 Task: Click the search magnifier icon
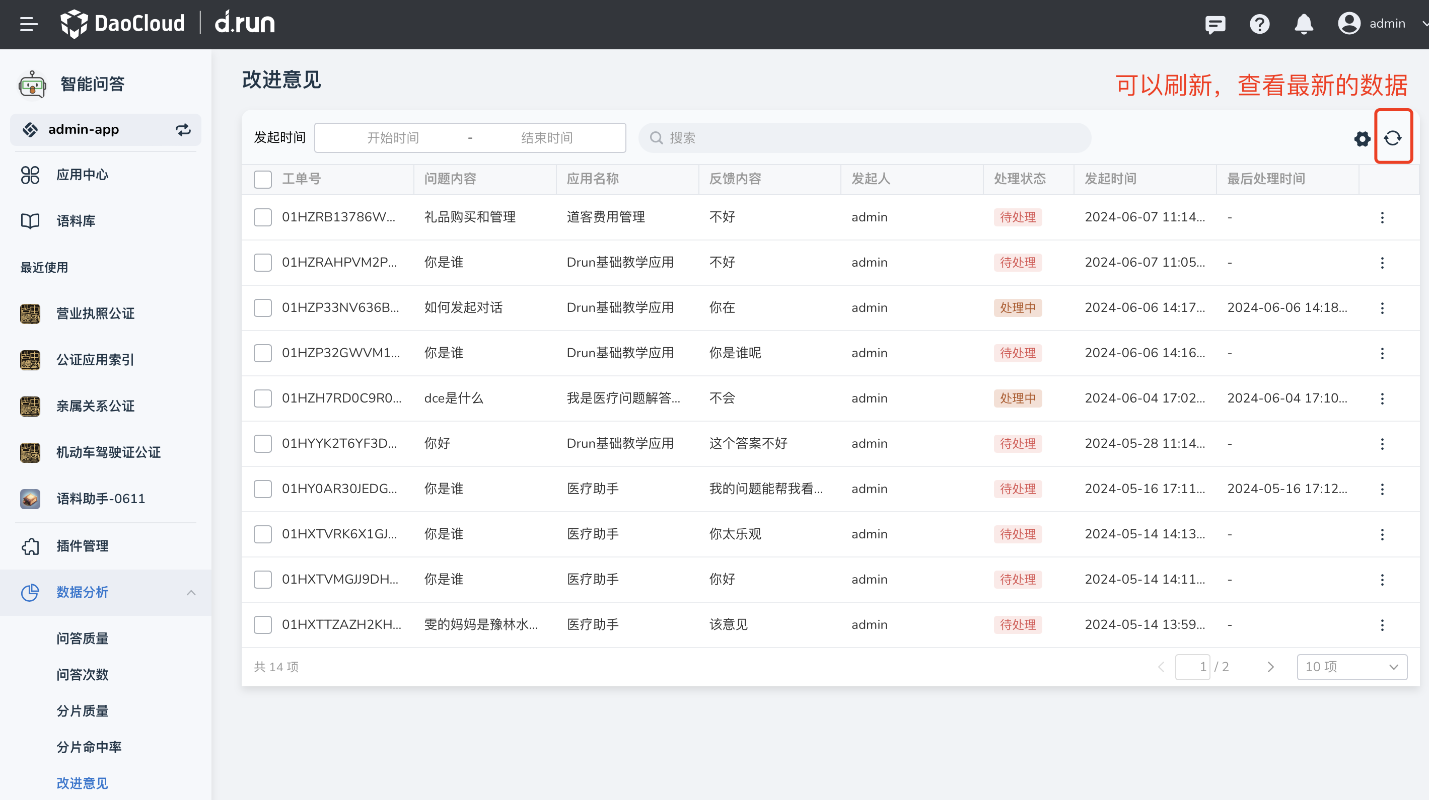(x=656, y=138)
